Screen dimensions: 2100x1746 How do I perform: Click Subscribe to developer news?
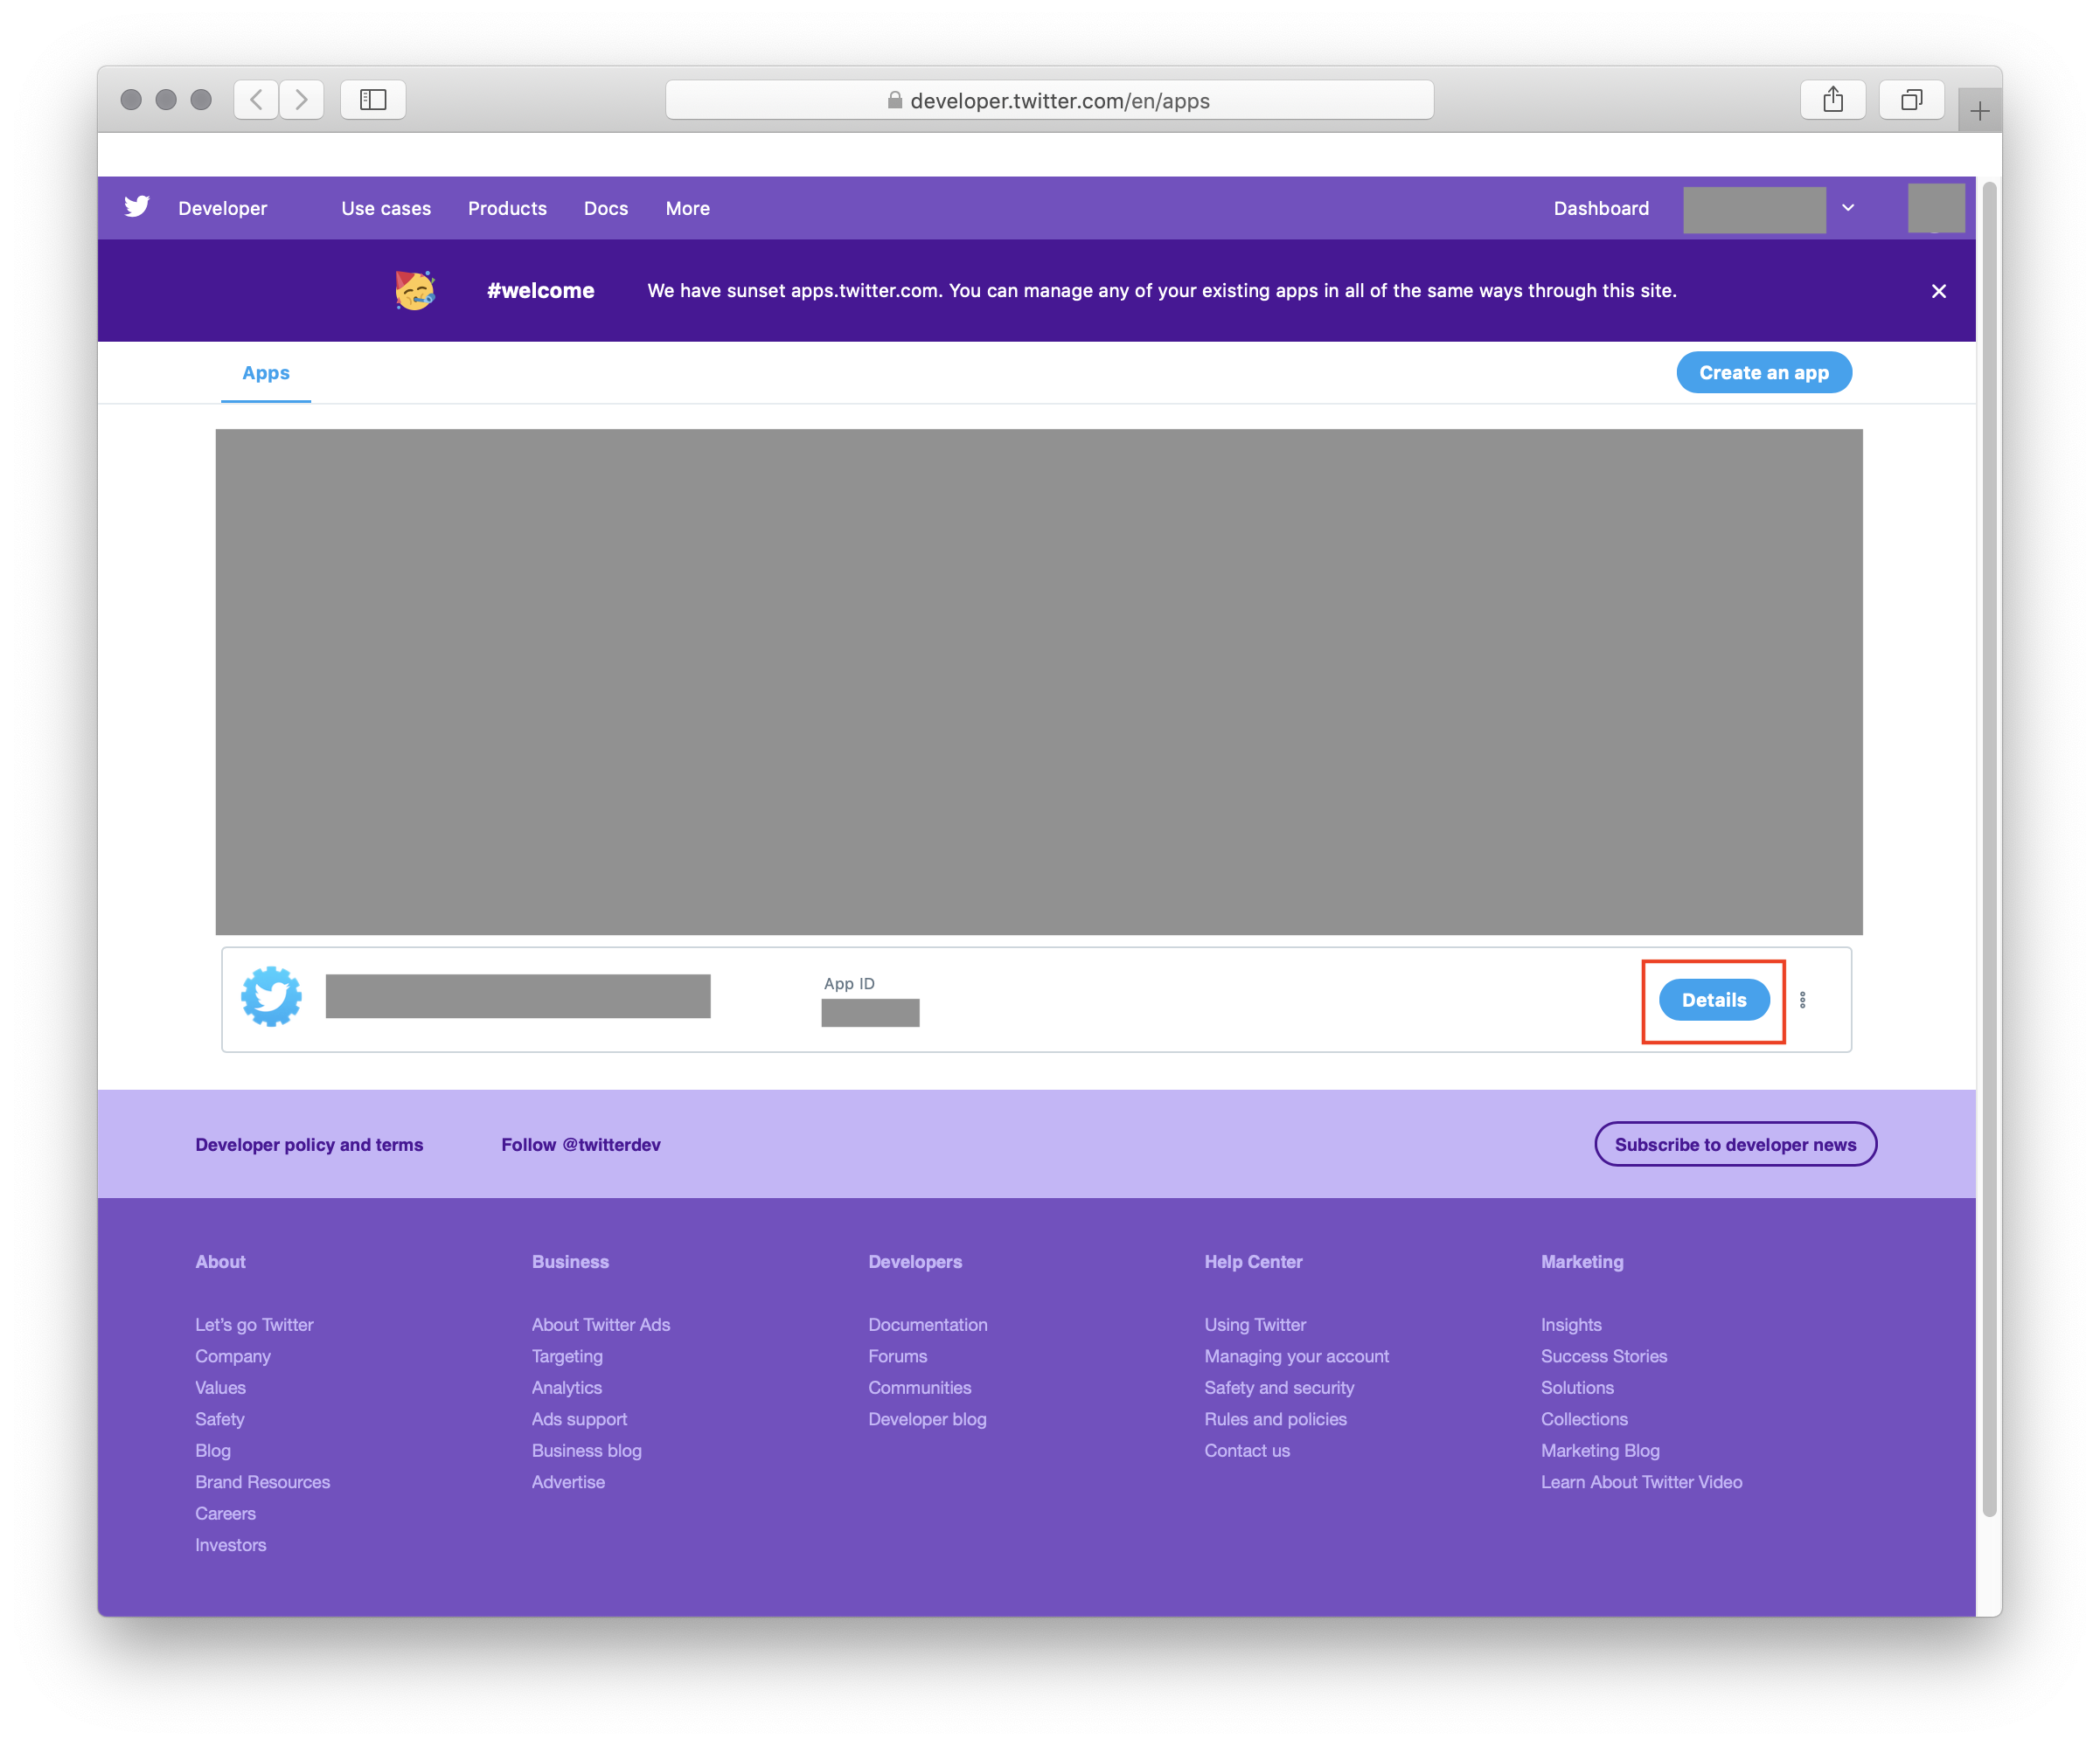click(x=1735, y=1145)
